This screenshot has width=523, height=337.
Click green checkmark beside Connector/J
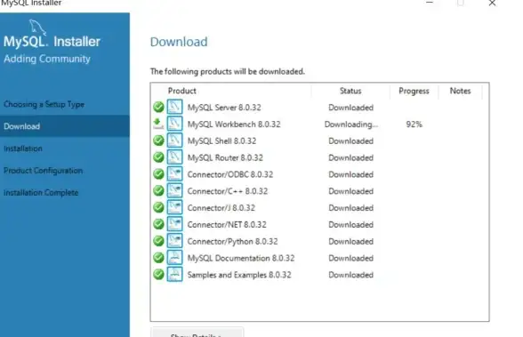tap(158, 207)
